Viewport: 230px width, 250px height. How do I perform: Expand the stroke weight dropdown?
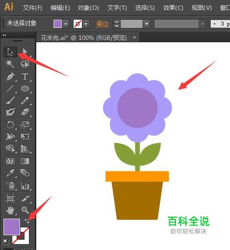[x=147, y=24]
